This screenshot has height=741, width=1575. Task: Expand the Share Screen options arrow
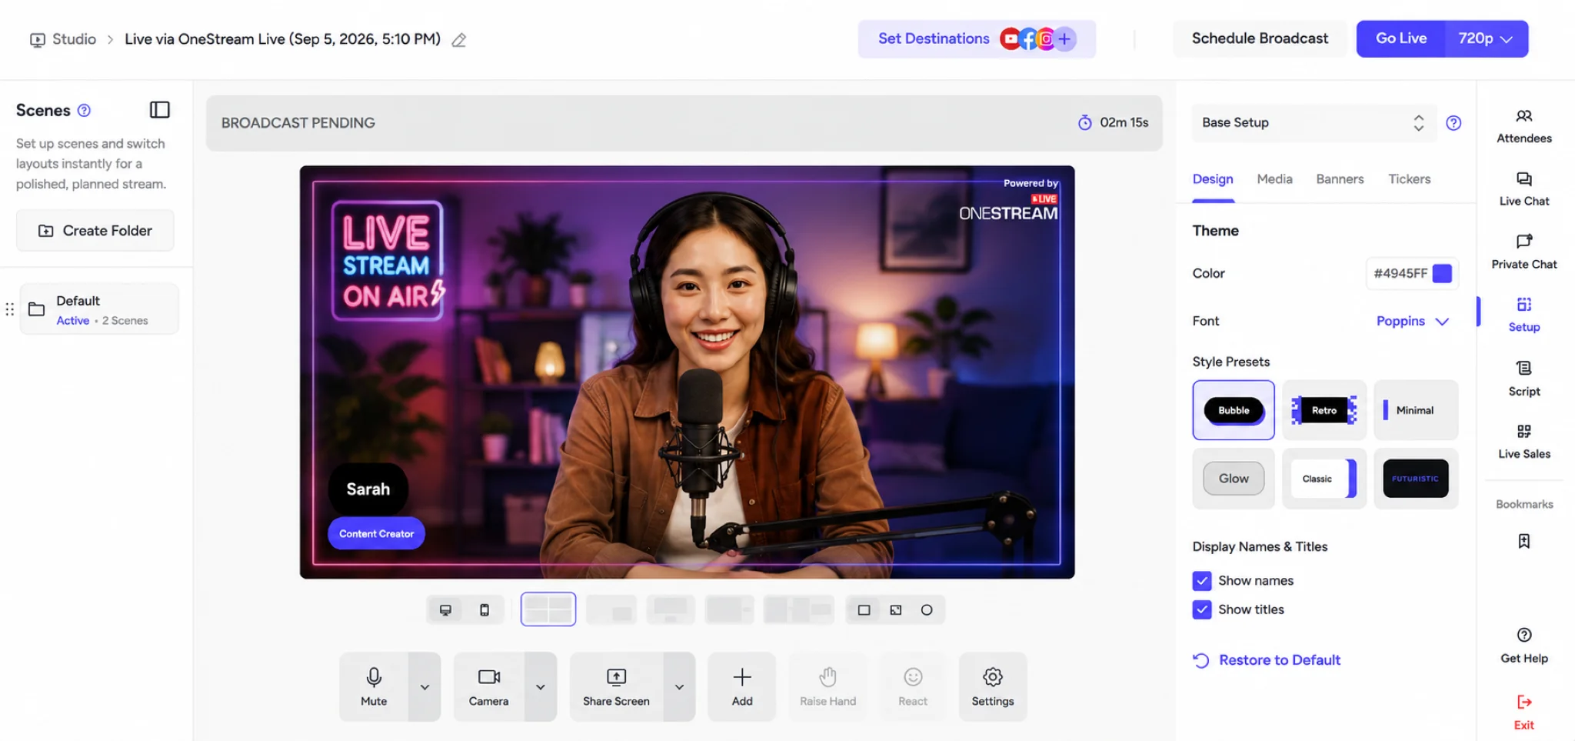pos(679,686)
